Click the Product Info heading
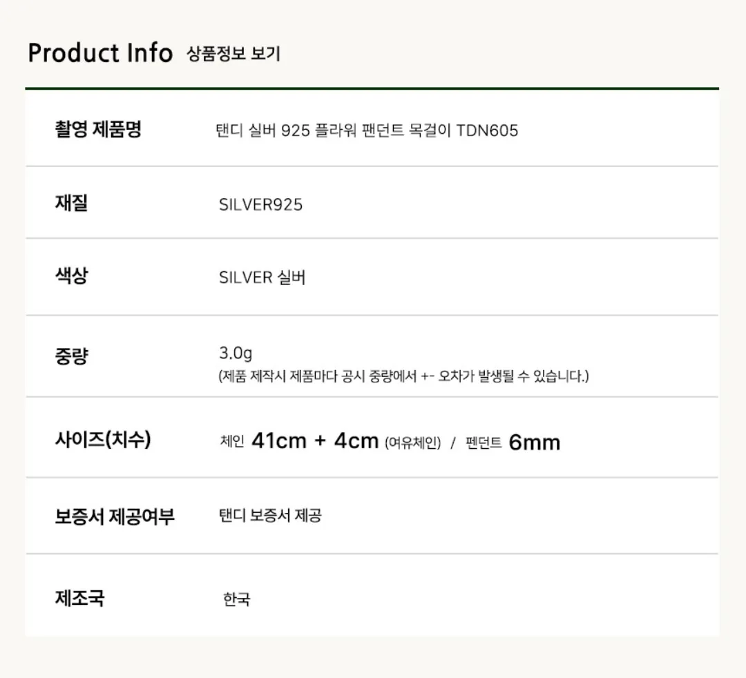 [x=100, y=52]
